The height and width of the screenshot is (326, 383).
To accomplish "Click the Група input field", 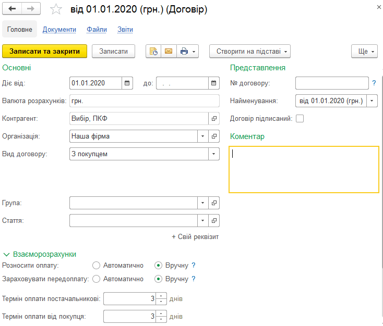I will (134, 203).
